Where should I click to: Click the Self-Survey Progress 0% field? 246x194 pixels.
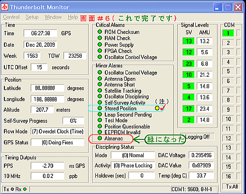[73, 121]
